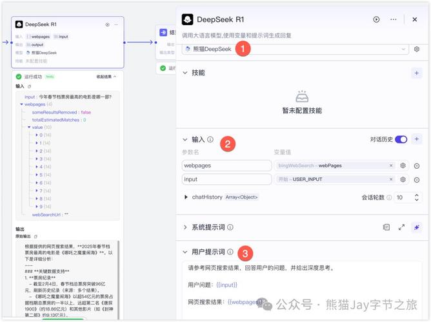This screenshot has height=322, width=431.
Task: Collapse results with 收起结果 button
Action: (x=106, y=77)
